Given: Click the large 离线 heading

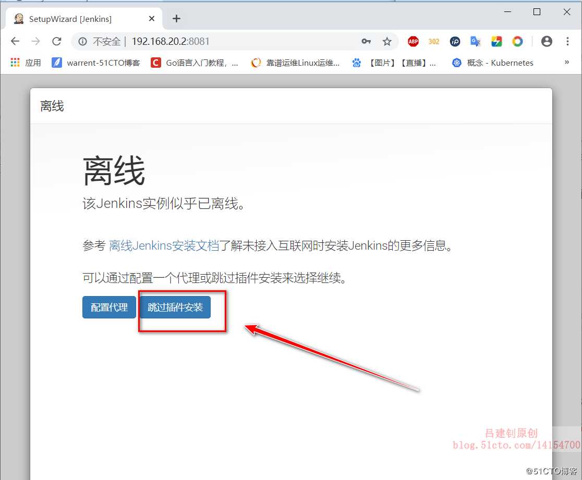Looking at the screenshot, I should pyautogui.click(x=114, y=170).
